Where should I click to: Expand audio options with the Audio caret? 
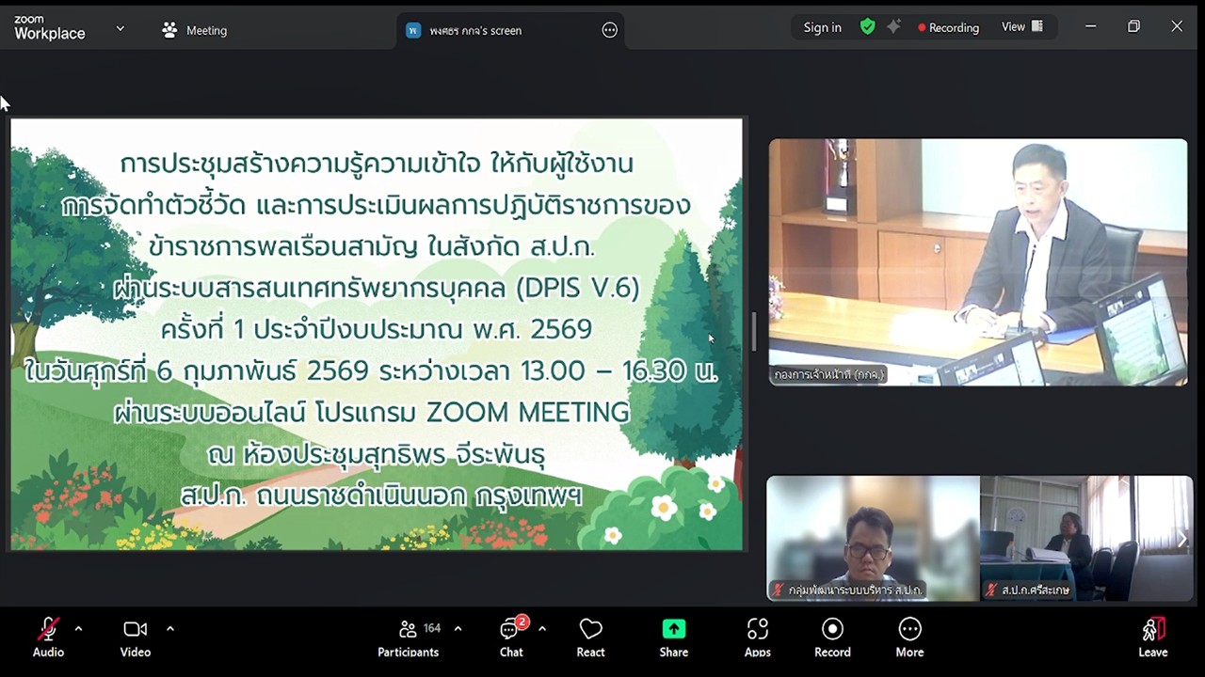(x=78, y=628)
